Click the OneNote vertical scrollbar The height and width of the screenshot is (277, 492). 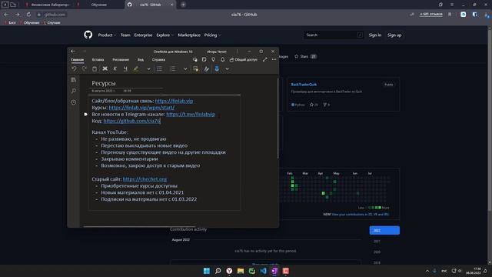(278, 118)
